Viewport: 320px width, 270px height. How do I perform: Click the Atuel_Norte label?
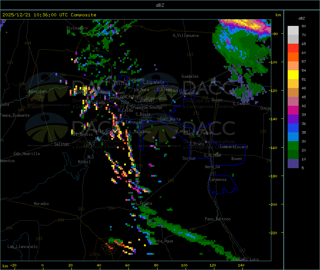click(x=169, y=119)
